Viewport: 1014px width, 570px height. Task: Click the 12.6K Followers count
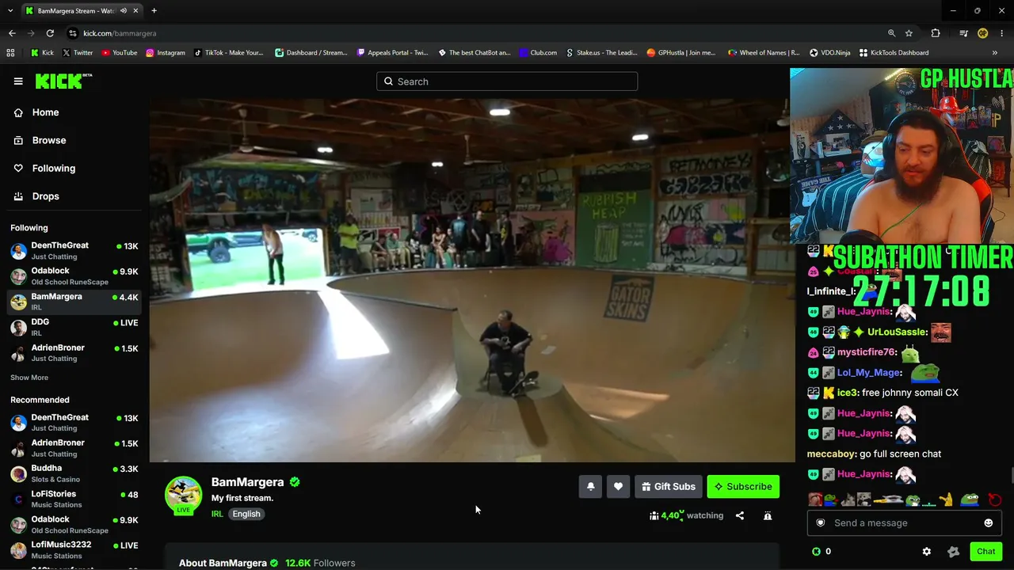[x=320, y=563]
